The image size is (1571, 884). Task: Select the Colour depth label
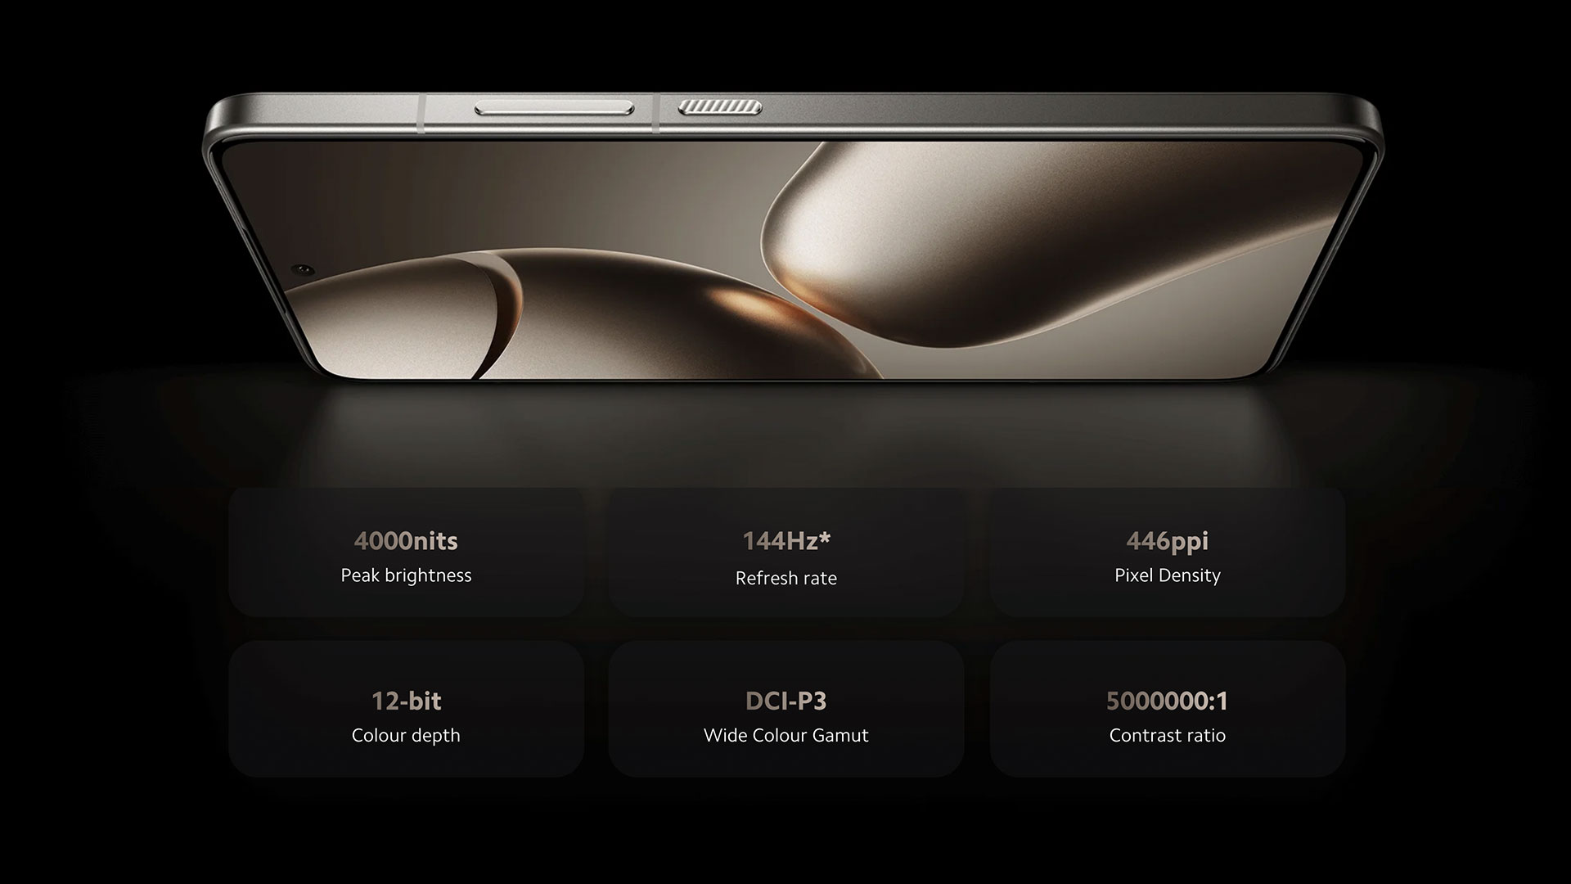tap(406, 736)
